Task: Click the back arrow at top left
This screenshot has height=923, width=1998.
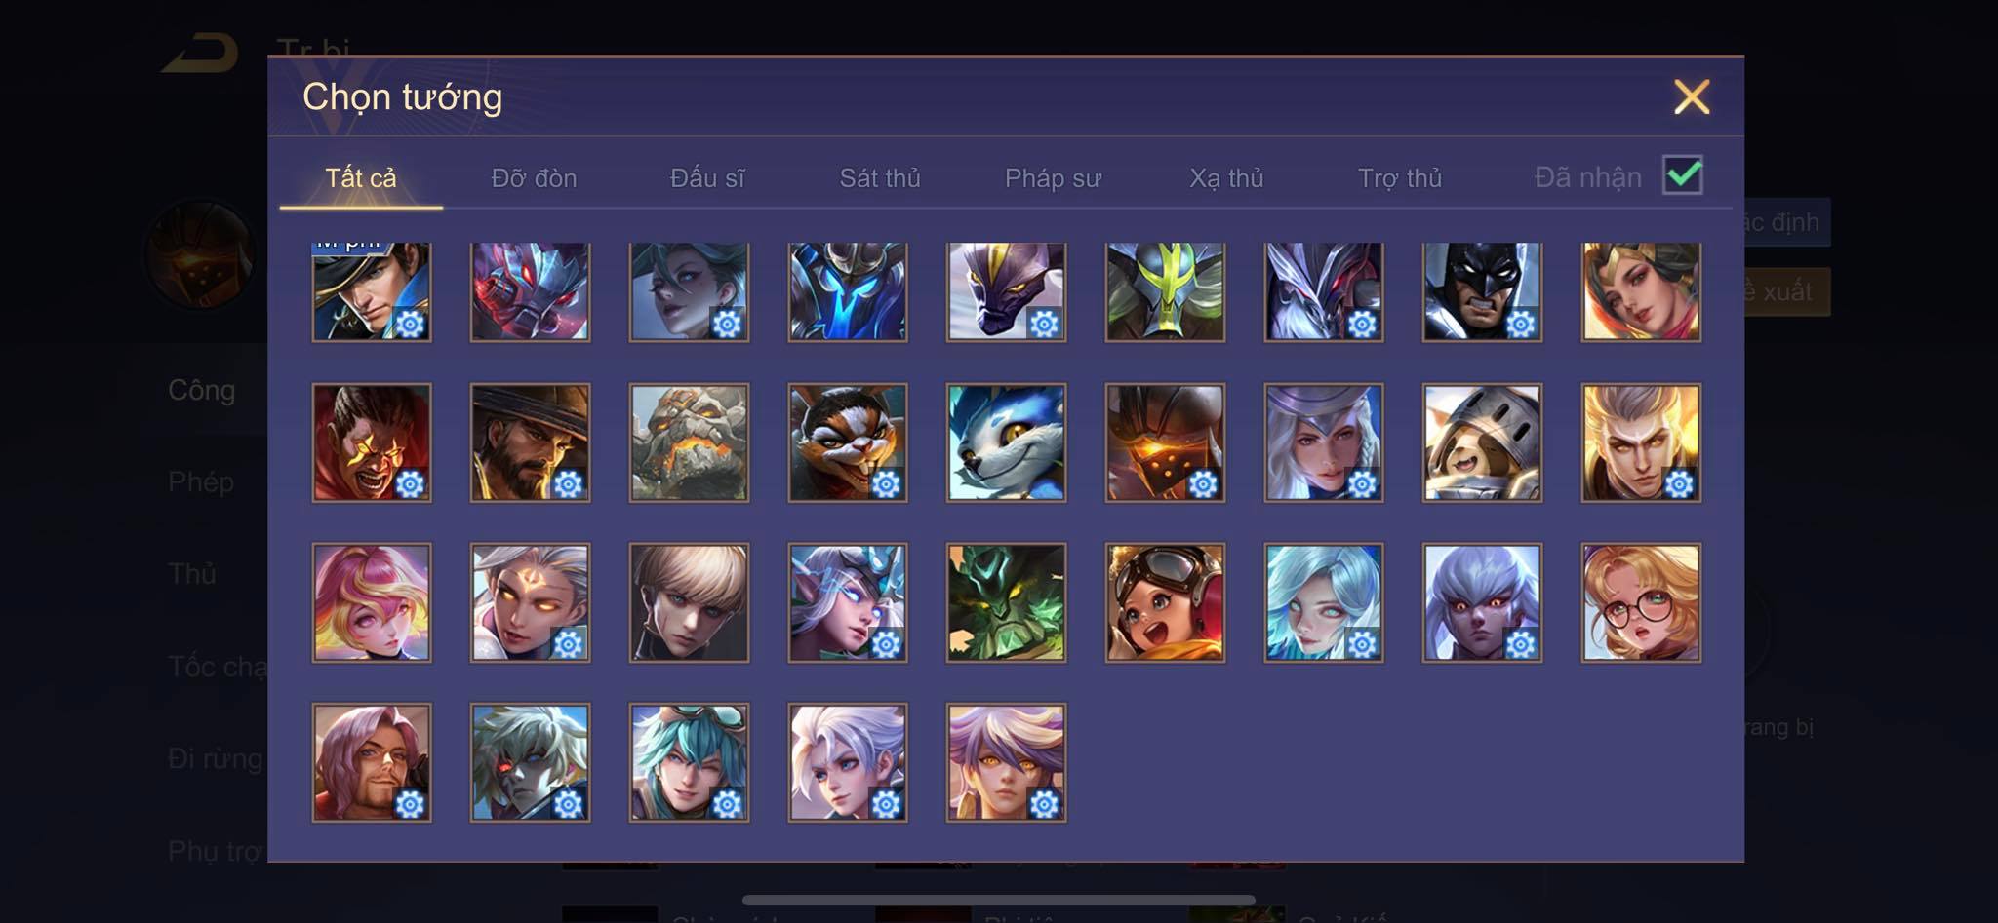Action: click(x=201, y=53)
